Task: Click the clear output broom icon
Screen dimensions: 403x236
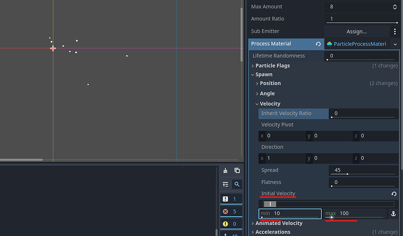Action: tap(225, 170)
